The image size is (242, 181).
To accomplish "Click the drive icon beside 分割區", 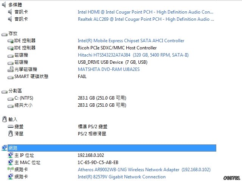I will pos(5,92).
